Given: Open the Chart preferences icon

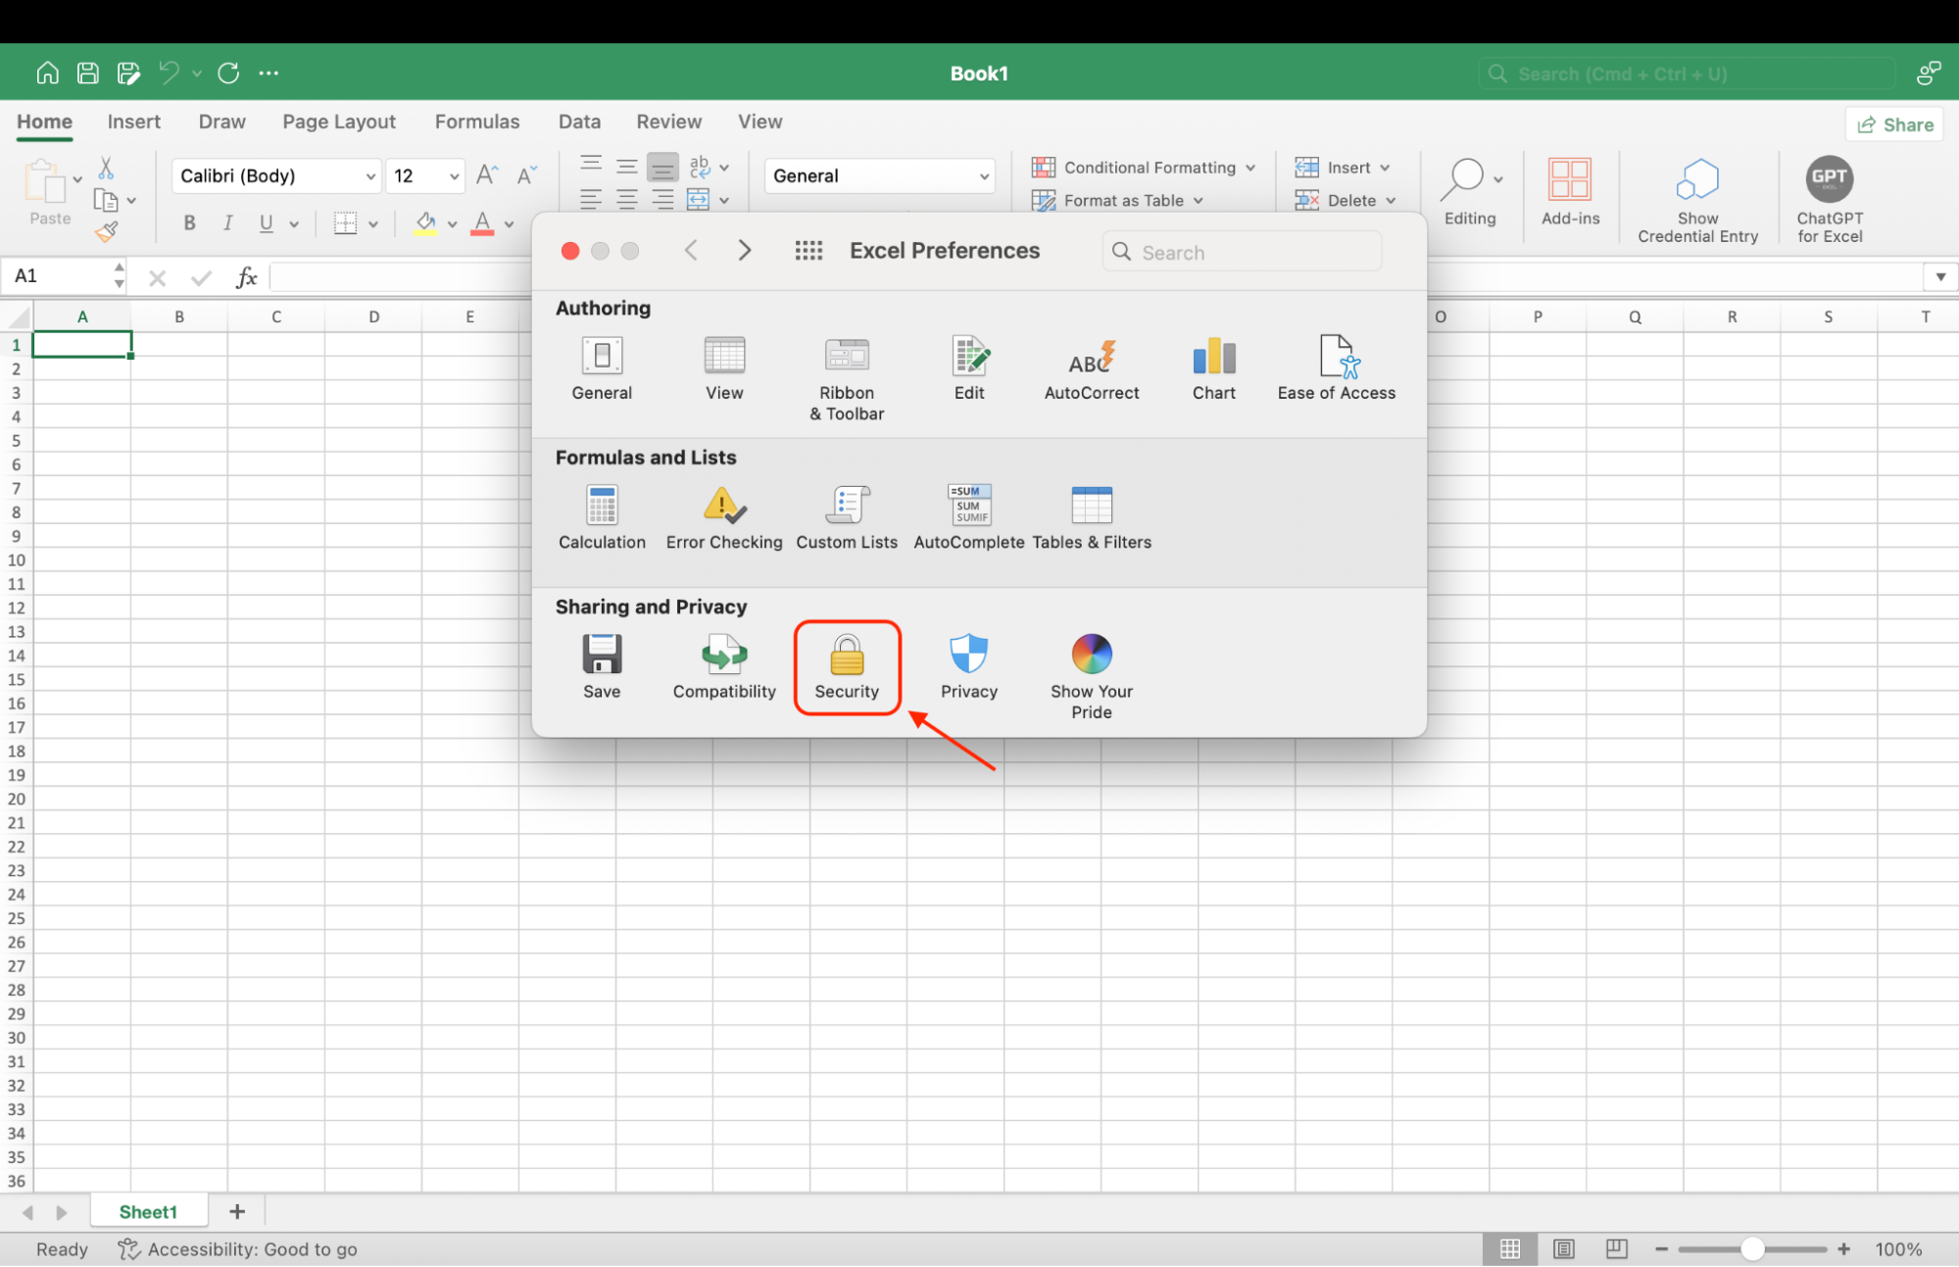Looking at the screenshot, I should pos(1213,367).
